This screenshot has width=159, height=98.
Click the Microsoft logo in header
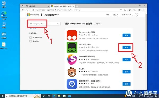(x=33, y=15)
